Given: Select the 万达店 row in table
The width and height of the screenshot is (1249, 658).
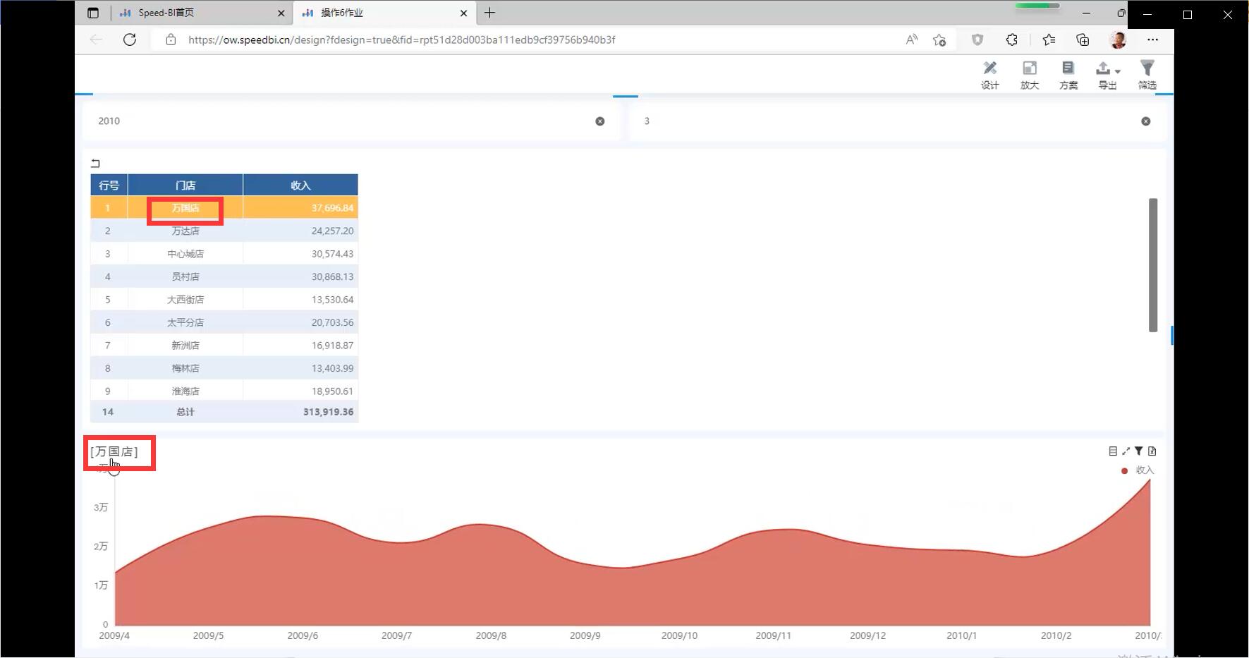Looking at the screenshot, I should 185,231.
